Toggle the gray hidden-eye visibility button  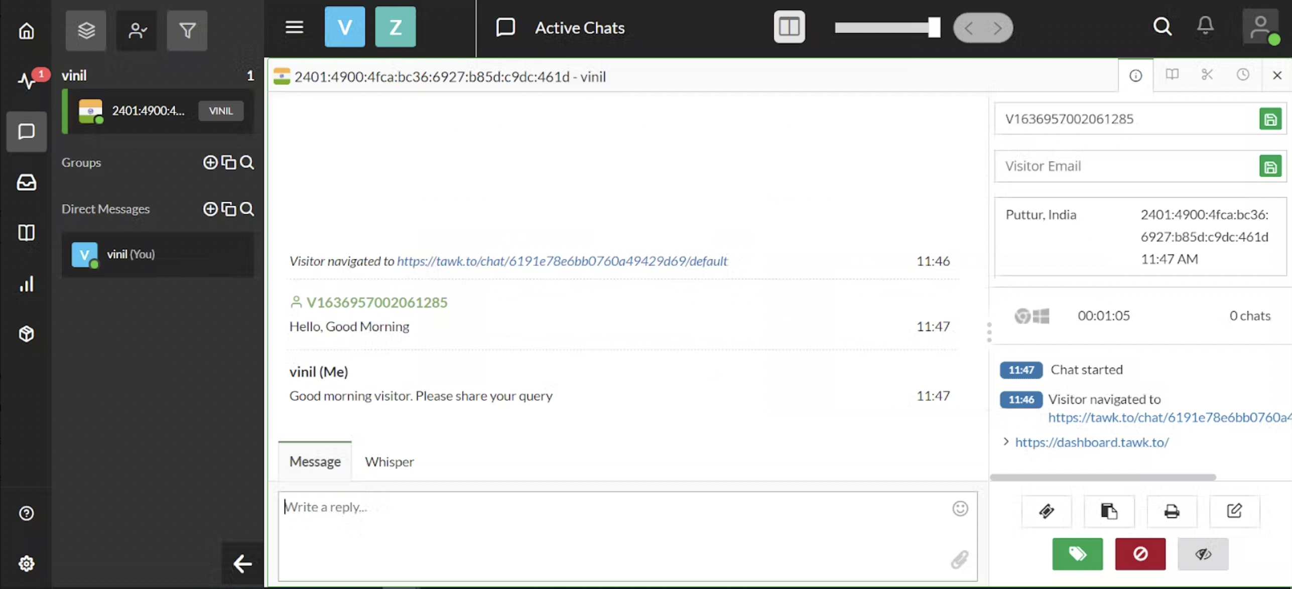1203,554
